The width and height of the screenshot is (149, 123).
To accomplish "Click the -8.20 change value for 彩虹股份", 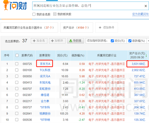I will pos(82,89).
